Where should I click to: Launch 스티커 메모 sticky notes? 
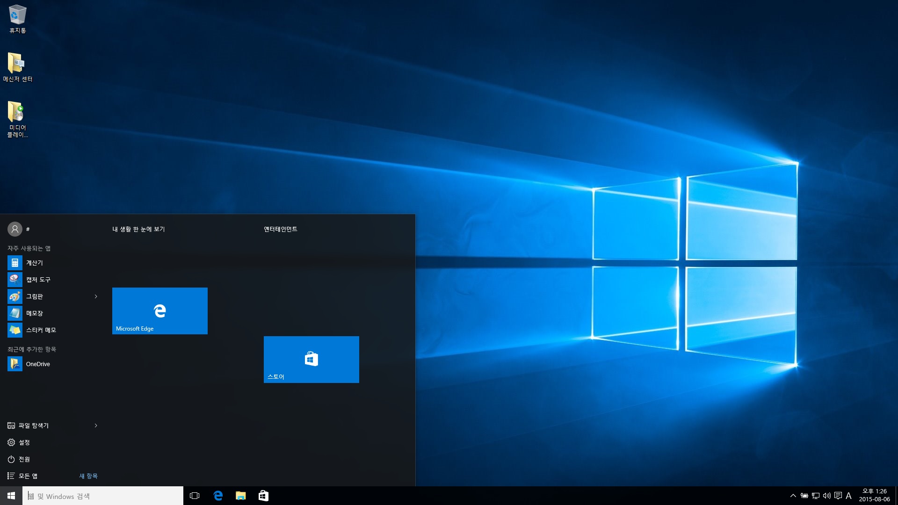52,330
